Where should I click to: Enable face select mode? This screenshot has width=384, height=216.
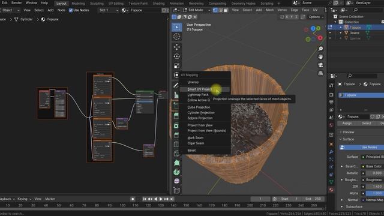pyautogui.click(x=226, y=10)
